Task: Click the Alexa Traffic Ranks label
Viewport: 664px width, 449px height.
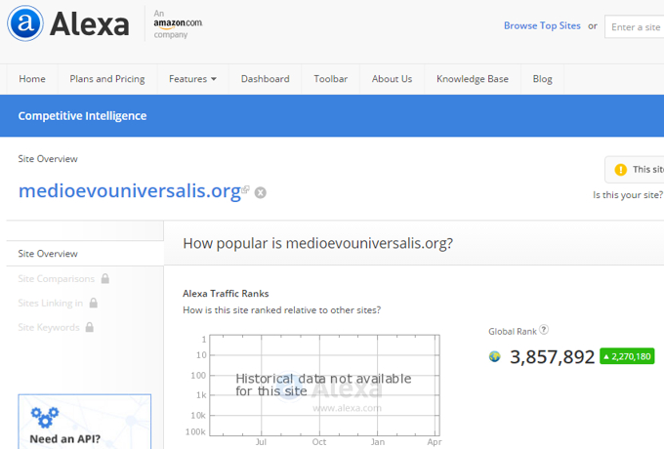Action: click(226, 293)
